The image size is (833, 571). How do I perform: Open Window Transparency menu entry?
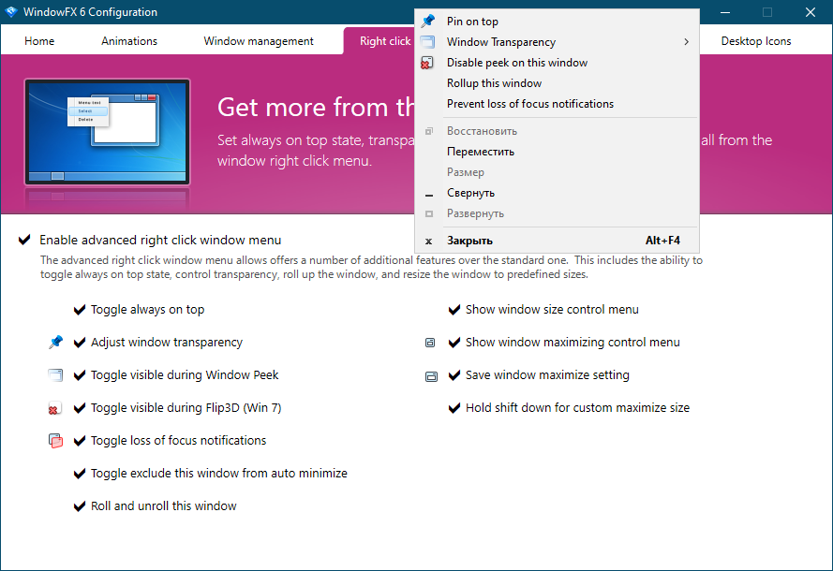(x=557, y=42)
